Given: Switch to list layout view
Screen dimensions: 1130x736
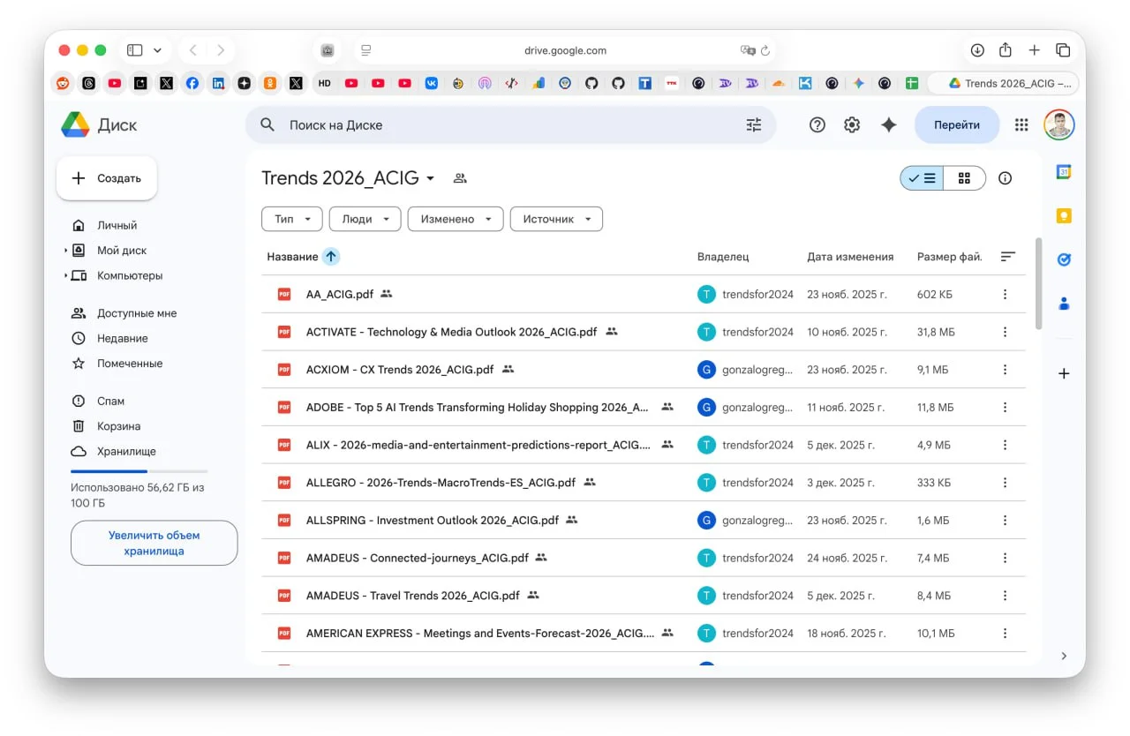Looking at the screenshot, I should [922, 178].
